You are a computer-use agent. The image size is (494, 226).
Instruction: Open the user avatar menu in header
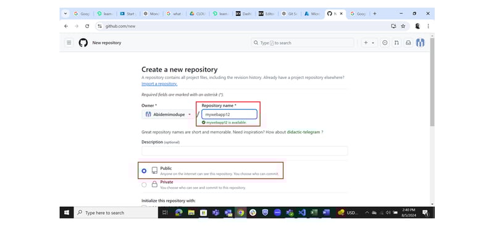point(421,43)
